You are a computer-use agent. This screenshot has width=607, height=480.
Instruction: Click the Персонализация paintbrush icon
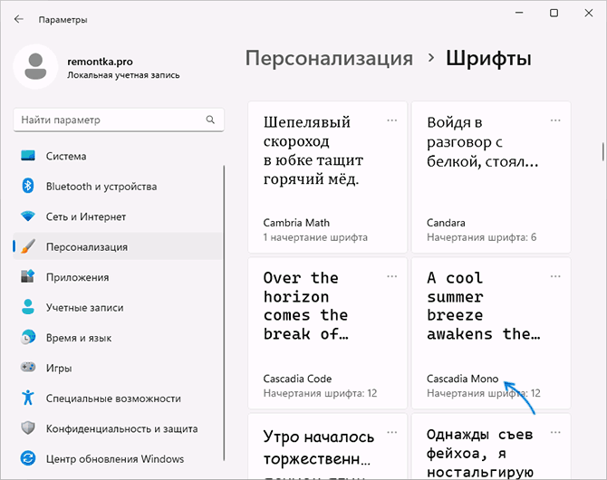[28, 246]
